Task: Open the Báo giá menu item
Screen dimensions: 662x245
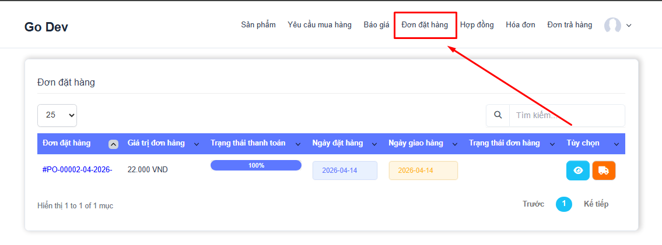Action: point(376,25)
